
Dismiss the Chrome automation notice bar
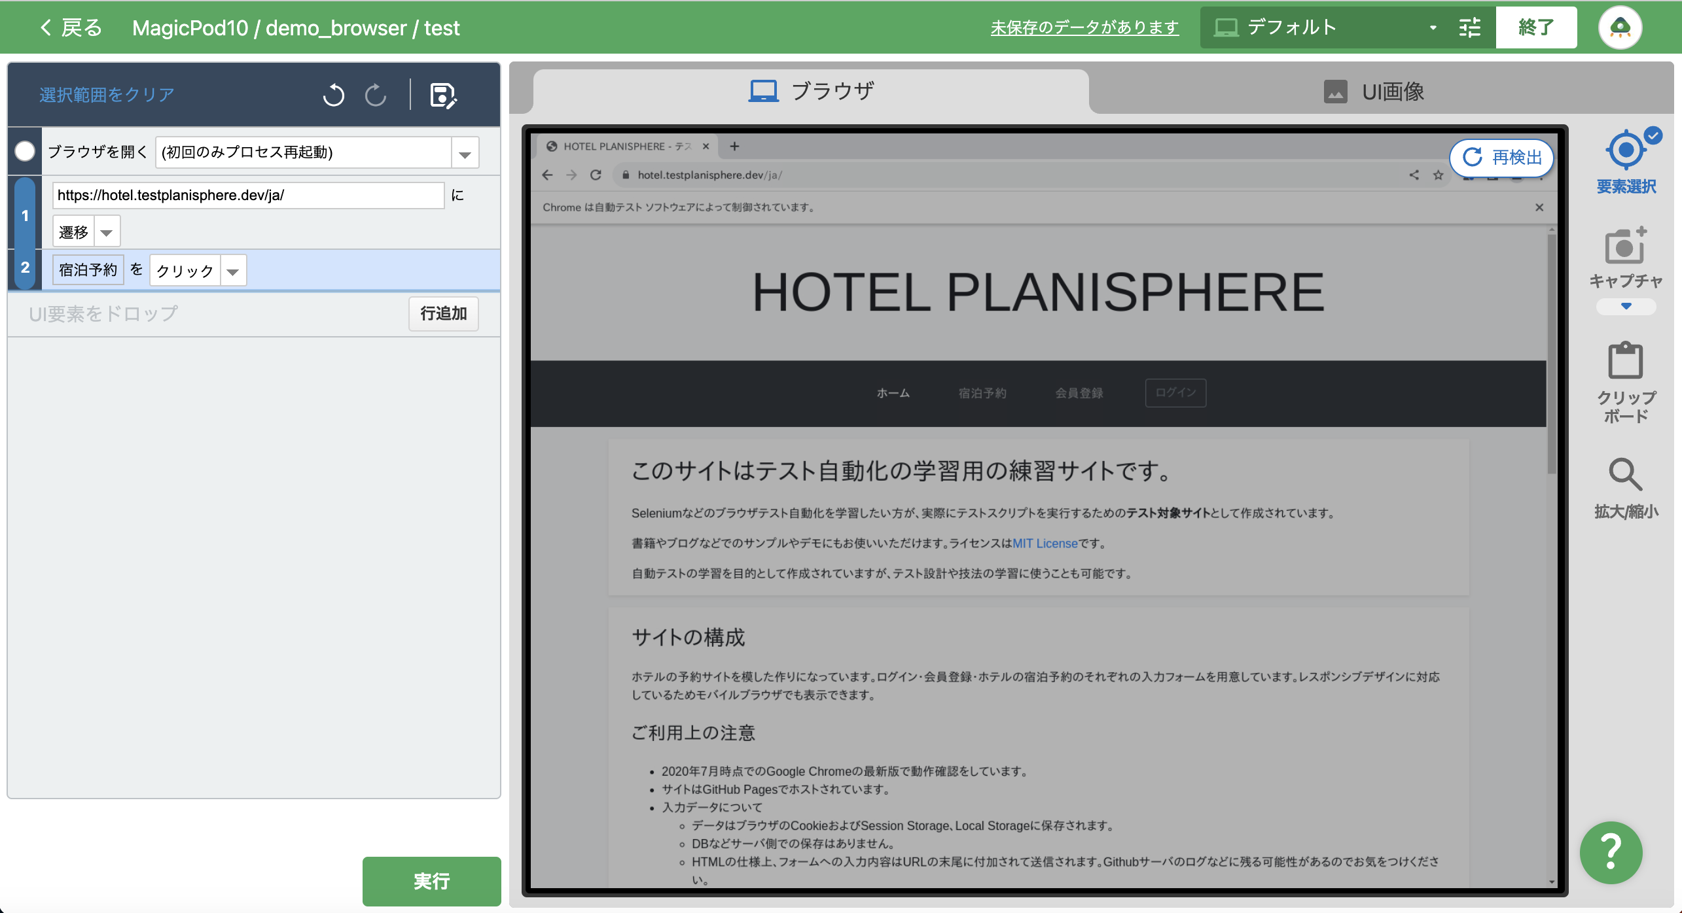[1539, 207]
